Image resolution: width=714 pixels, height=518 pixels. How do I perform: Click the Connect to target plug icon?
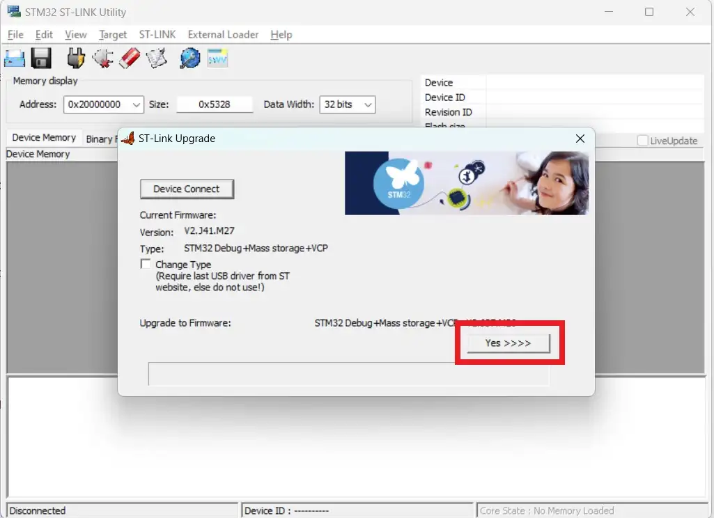click(76, 58)
